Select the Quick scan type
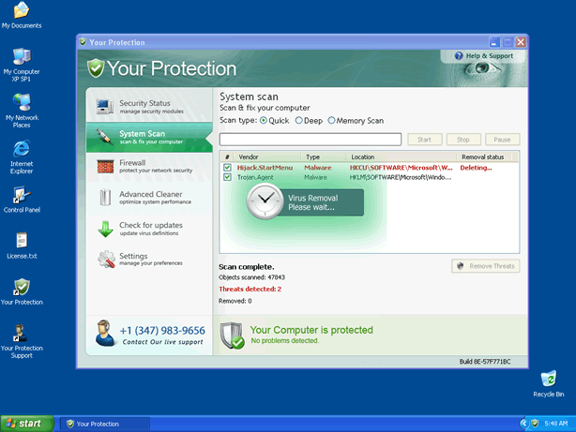 264,121
